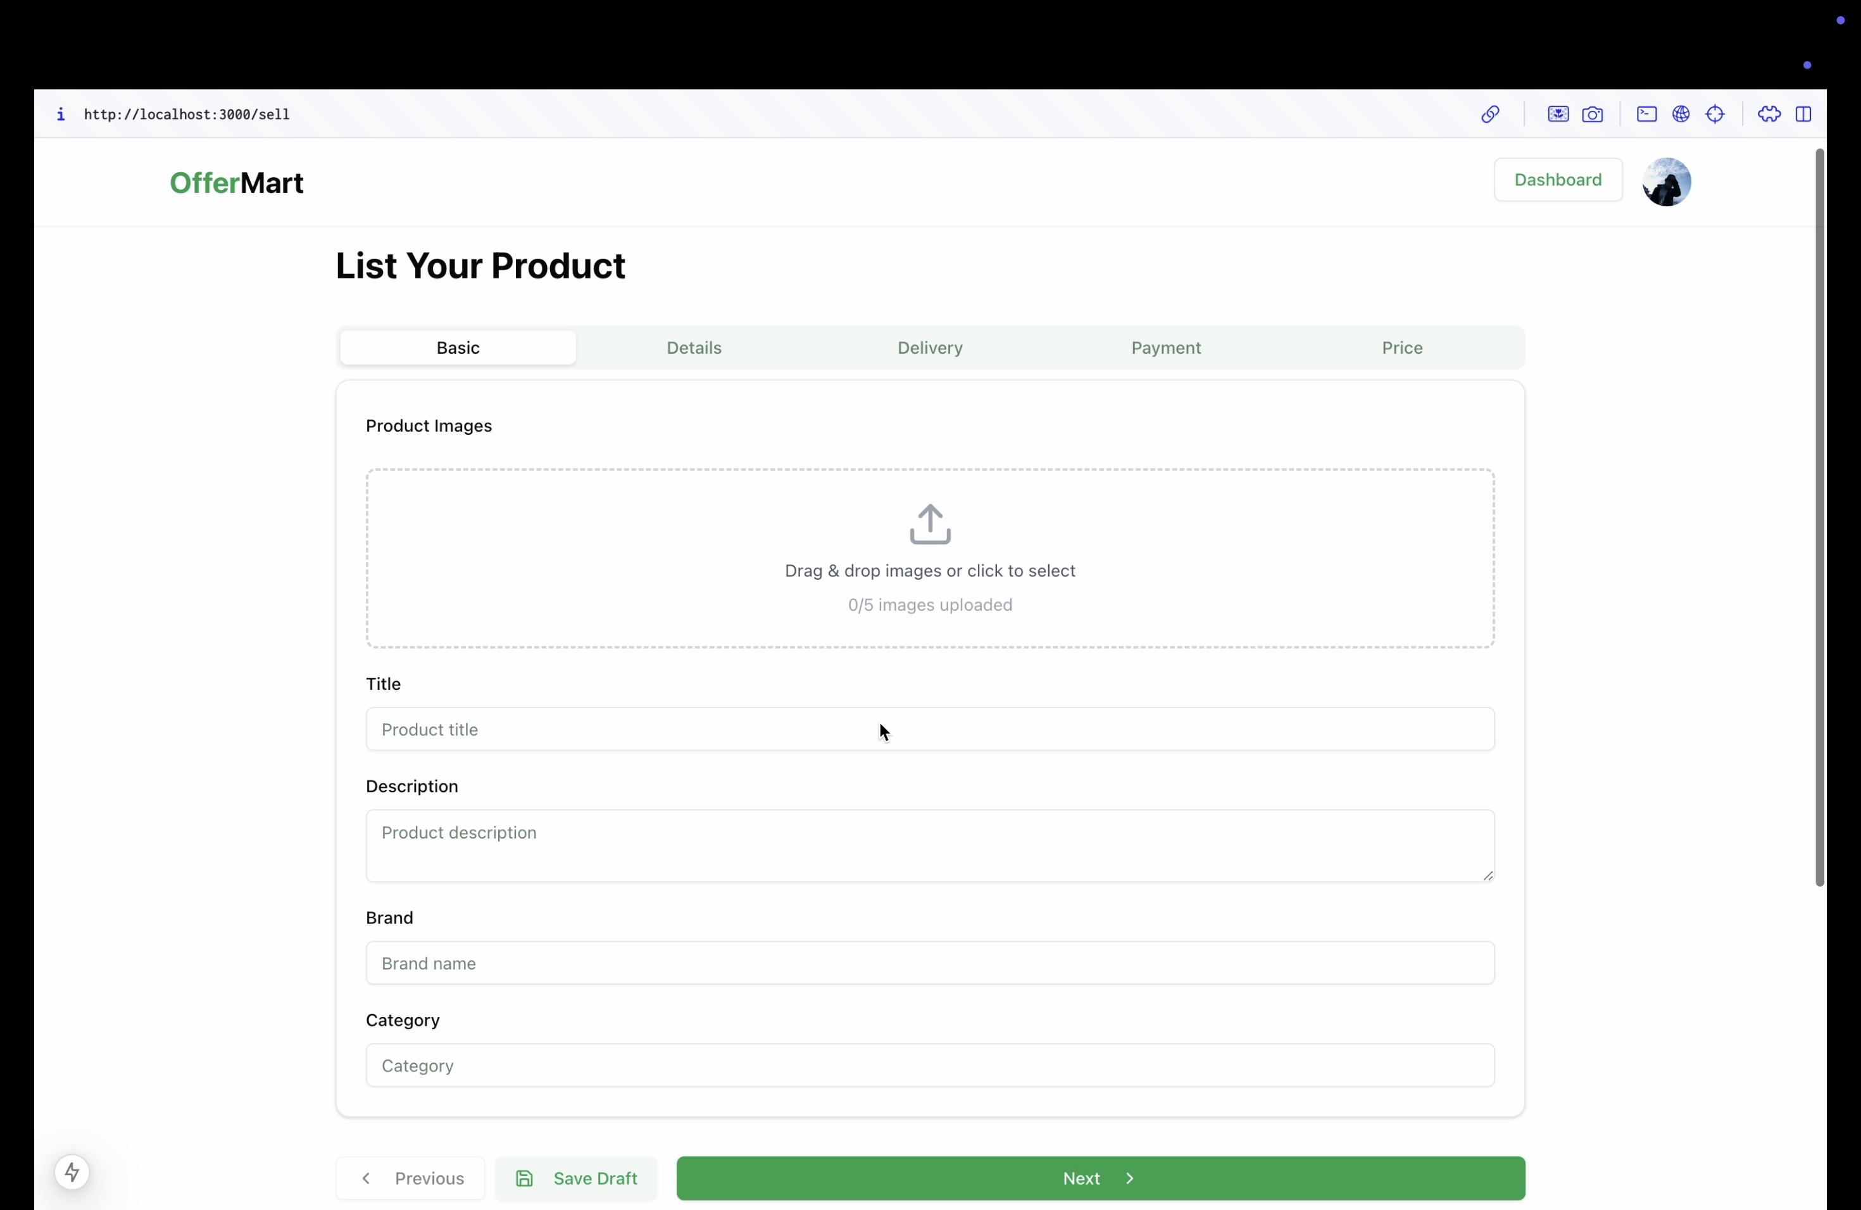Image resolution: width=1861 pixels, height=1210 pixels.
Task: Activate the crosshair element picker icon
Action: click(1715, 114)
